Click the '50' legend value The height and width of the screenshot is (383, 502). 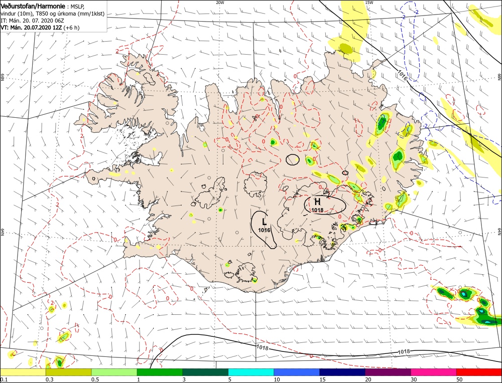pos(459,379)
